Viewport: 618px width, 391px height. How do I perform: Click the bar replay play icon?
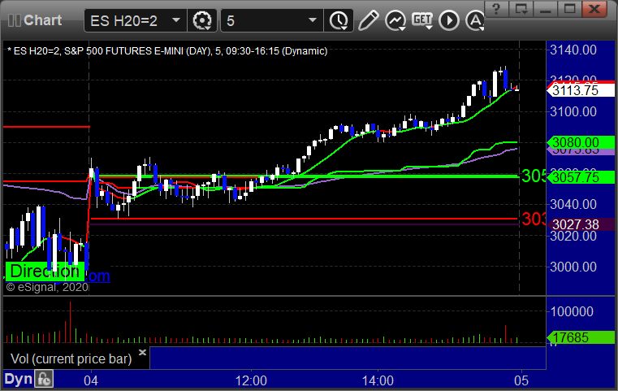[449, 20]
